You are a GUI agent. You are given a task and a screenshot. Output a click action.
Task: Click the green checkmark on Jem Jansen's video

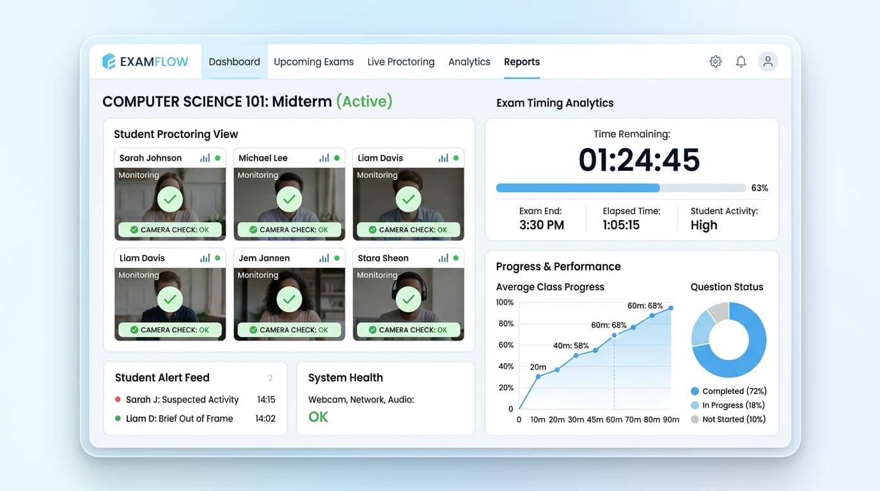pos(289,299)
